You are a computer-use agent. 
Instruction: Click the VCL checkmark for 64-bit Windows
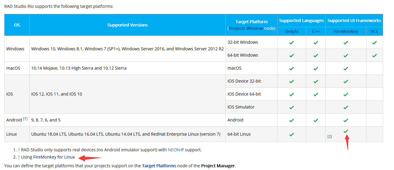(374, 55)
